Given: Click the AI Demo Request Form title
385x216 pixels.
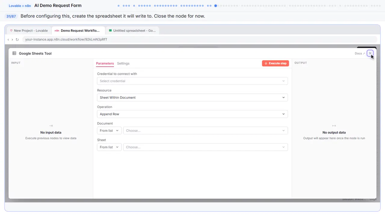Looking at the screenshot, I should 58,5.
